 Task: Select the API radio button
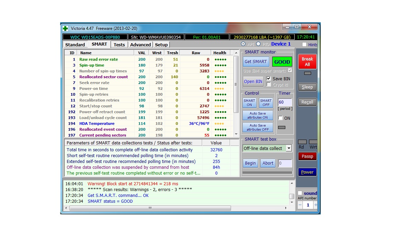[x=243, y=44]
